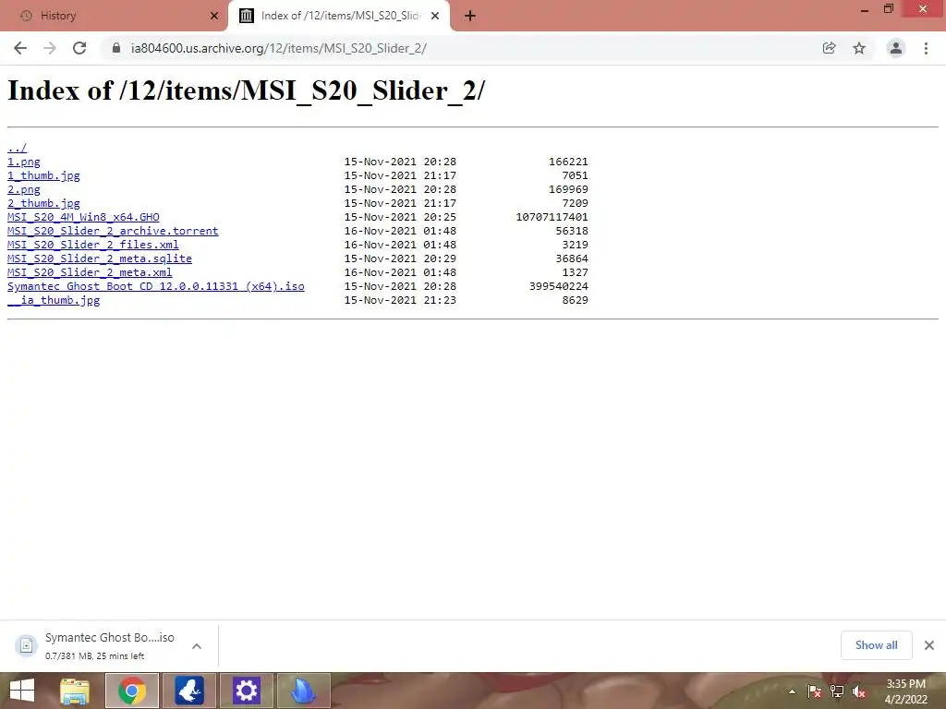Click the 56318 file size value
The height and width of the screenshot is (709, 946).
click(x=572, y=231)
